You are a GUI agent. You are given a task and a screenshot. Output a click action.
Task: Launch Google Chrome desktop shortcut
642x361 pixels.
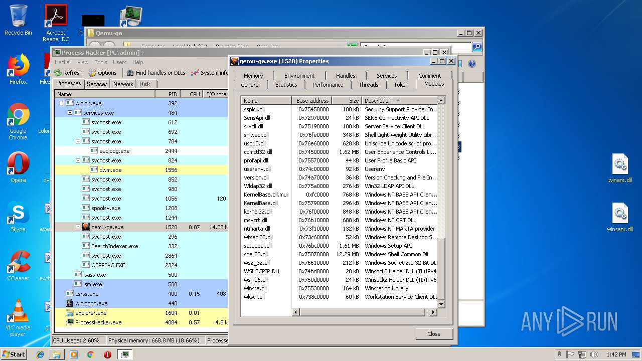(x=18, y=121)
